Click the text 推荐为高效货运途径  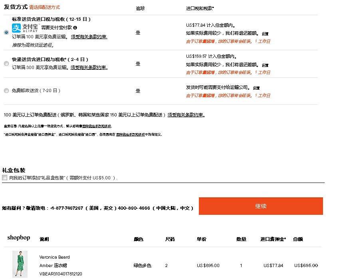(x=33, y=45)
